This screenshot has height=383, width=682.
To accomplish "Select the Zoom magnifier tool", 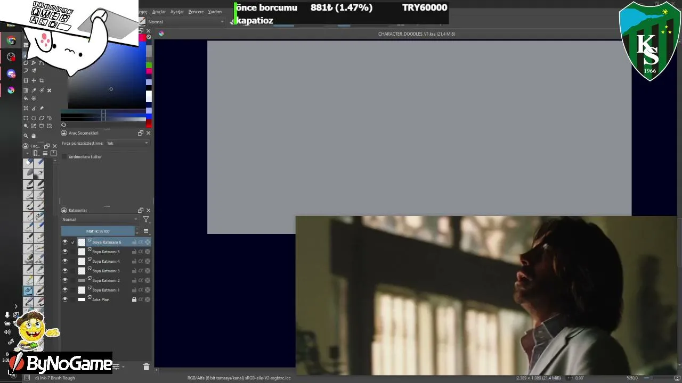I will (26, 136).
